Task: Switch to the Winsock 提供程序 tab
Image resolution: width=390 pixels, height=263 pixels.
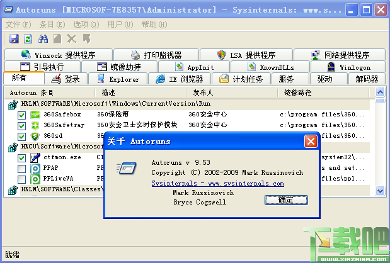Action: [x=59, y=55]
